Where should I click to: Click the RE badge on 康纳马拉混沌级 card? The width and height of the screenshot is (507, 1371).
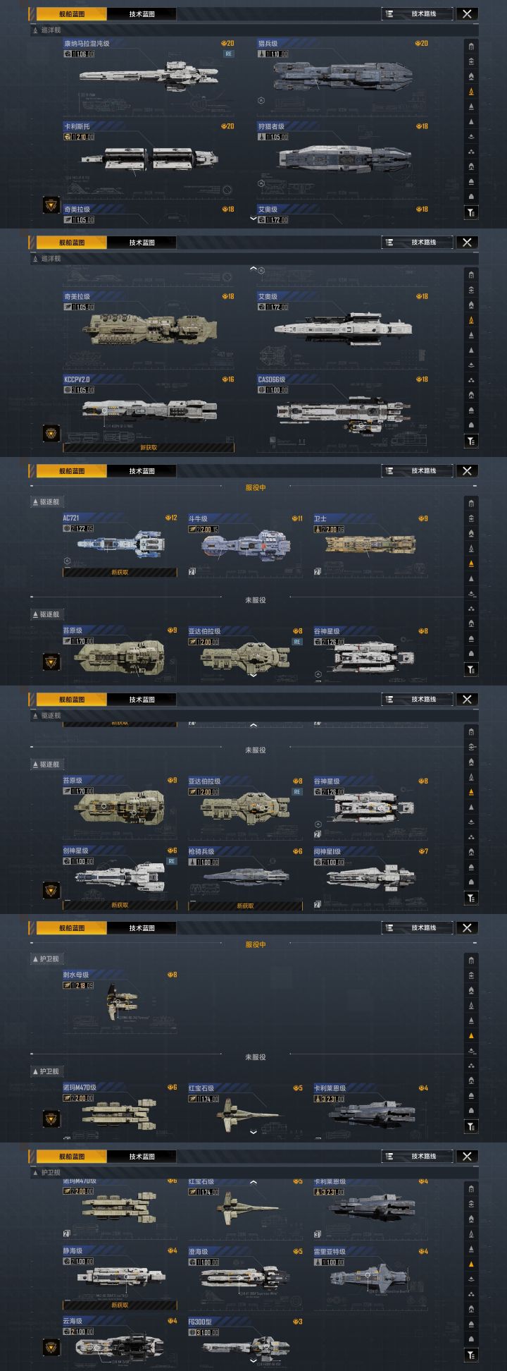coord(228,54)
